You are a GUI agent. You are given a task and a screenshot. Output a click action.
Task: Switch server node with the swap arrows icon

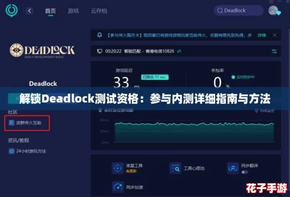point(179,51)
